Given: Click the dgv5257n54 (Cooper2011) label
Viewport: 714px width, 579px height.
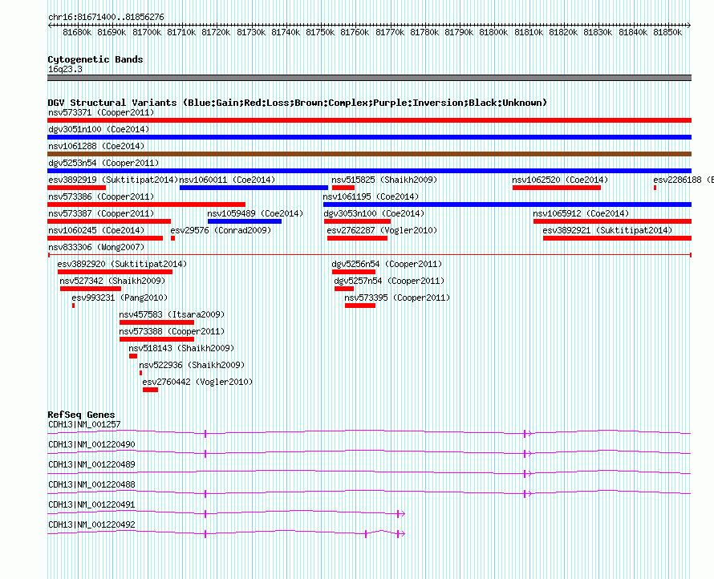Looking at the screenshot, I should click(x=389, y=281).
